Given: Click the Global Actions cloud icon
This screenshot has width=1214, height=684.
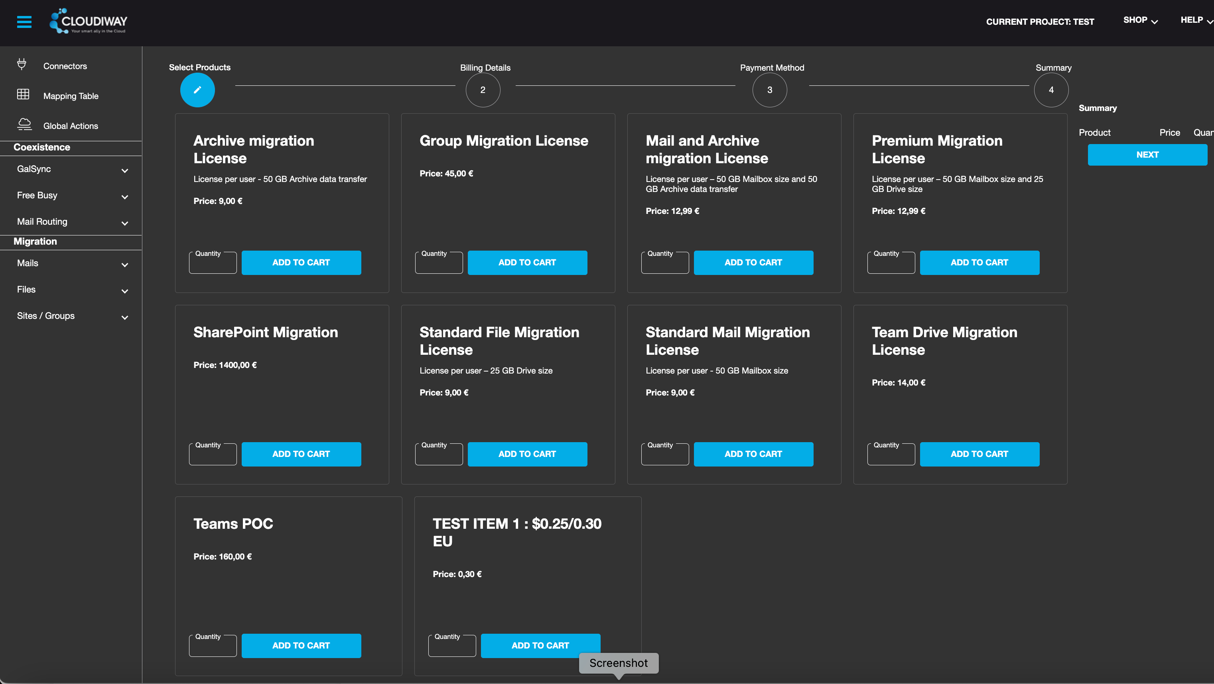Looking at the screenshot, I should pos(24,125).
